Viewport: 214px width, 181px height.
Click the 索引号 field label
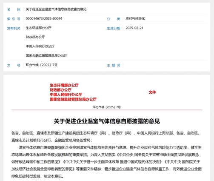coord(14,19)
